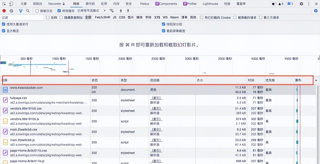Toggle the filter funnel icon
The image size is (320, 164).
(21, 11)
